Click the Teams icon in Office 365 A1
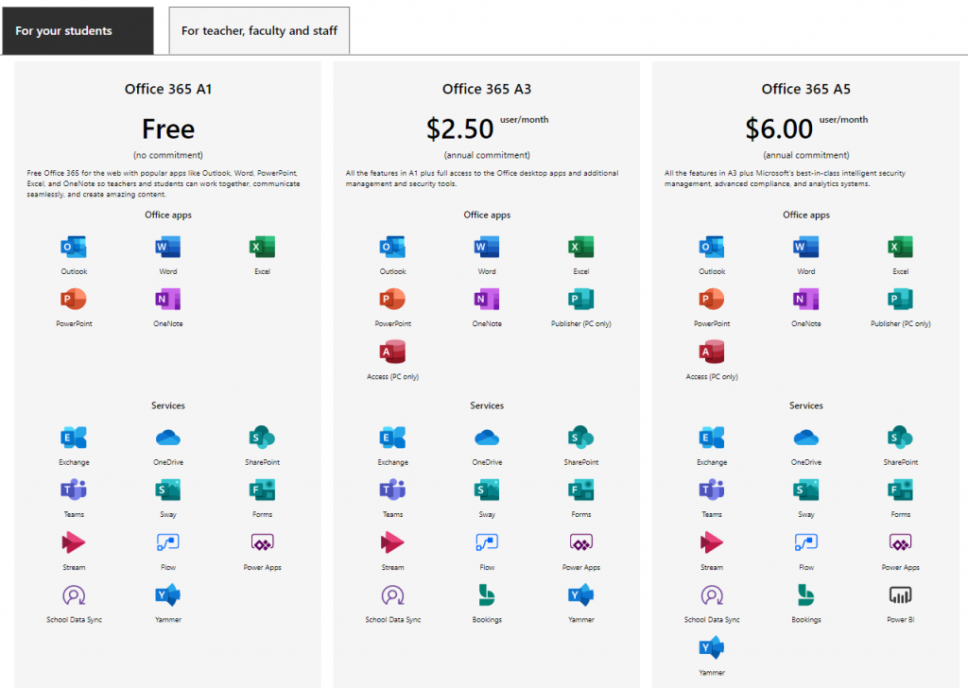 74,490
